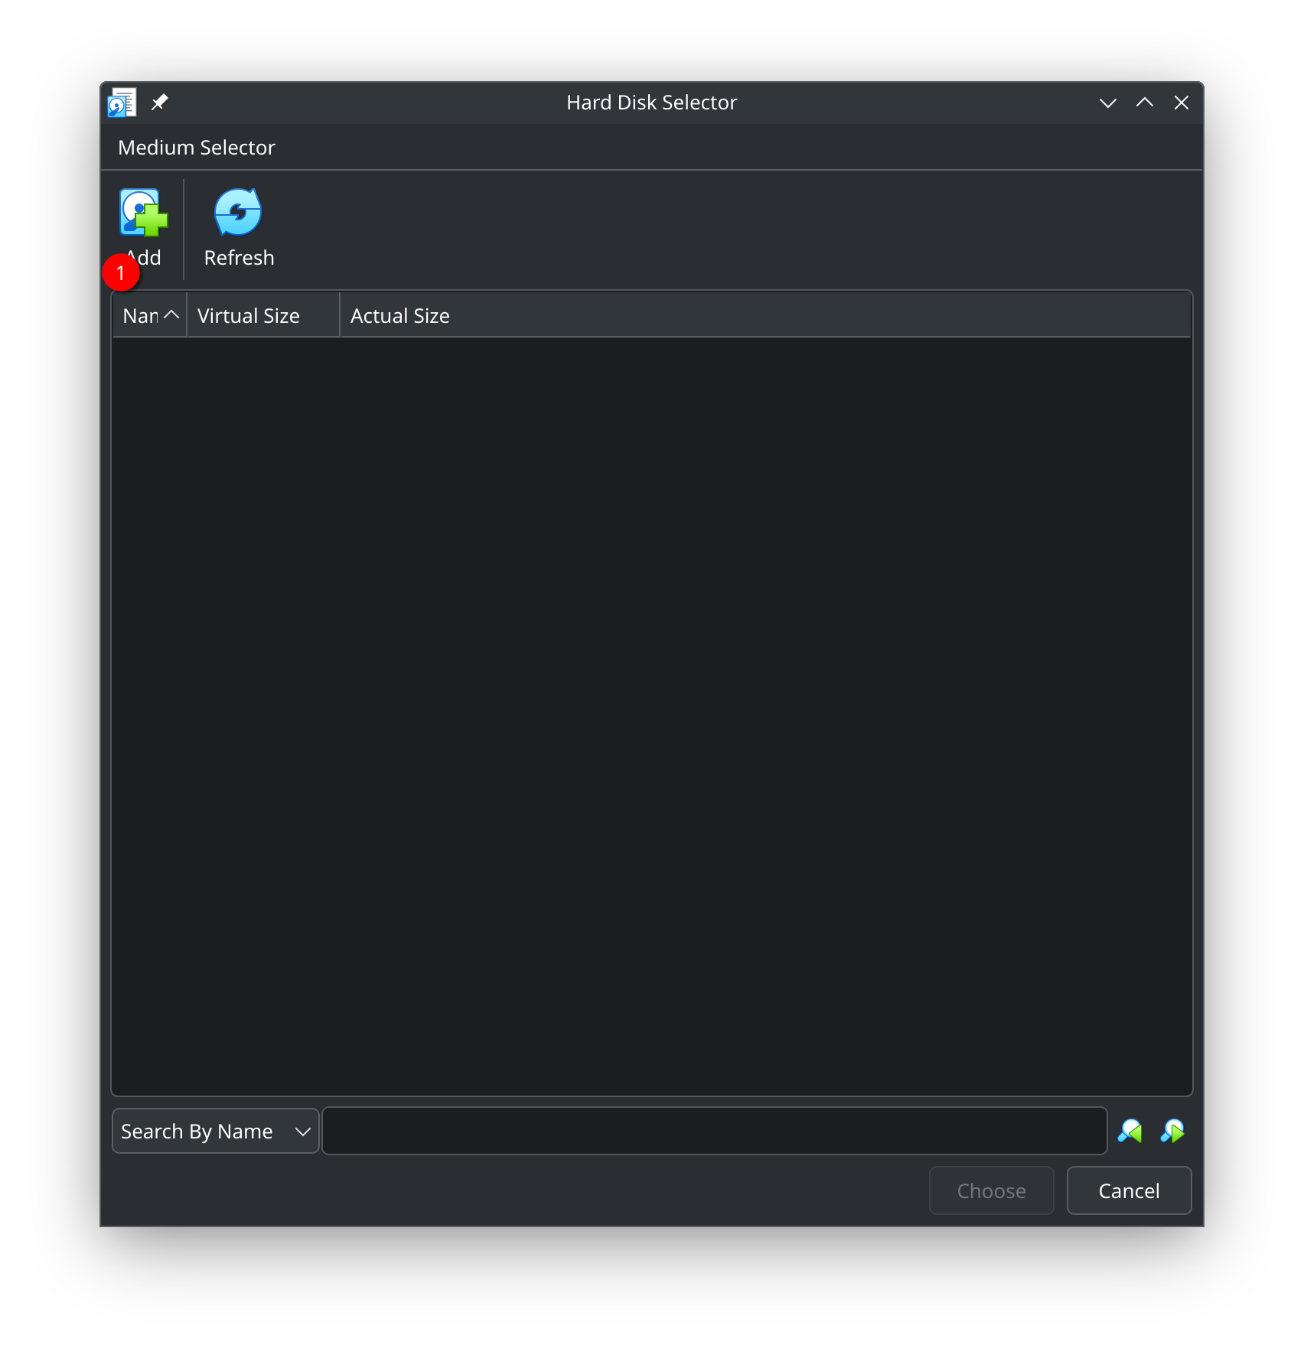Search backwards using the left magnifier icon

[x=1131, y=1131]
